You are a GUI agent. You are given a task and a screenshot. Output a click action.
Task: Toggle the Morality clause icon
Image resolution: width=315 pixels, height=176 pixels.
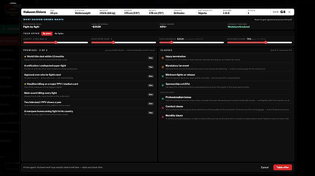coord(163,117)
